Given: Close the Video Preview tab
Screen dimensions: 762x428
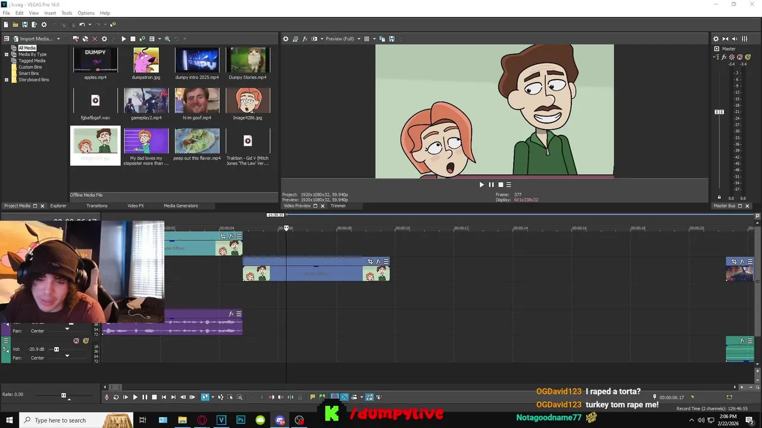Looking at the screenshot, I should 323,206.
